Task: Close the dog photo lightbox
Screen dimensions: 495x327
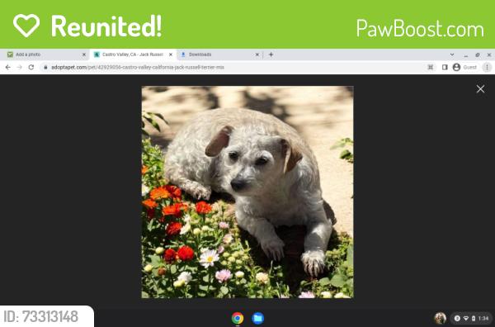Action: pos(480,89)
